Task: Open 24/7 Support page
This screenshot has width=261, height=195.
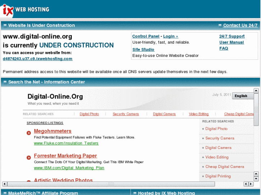Action: (232, 36)
